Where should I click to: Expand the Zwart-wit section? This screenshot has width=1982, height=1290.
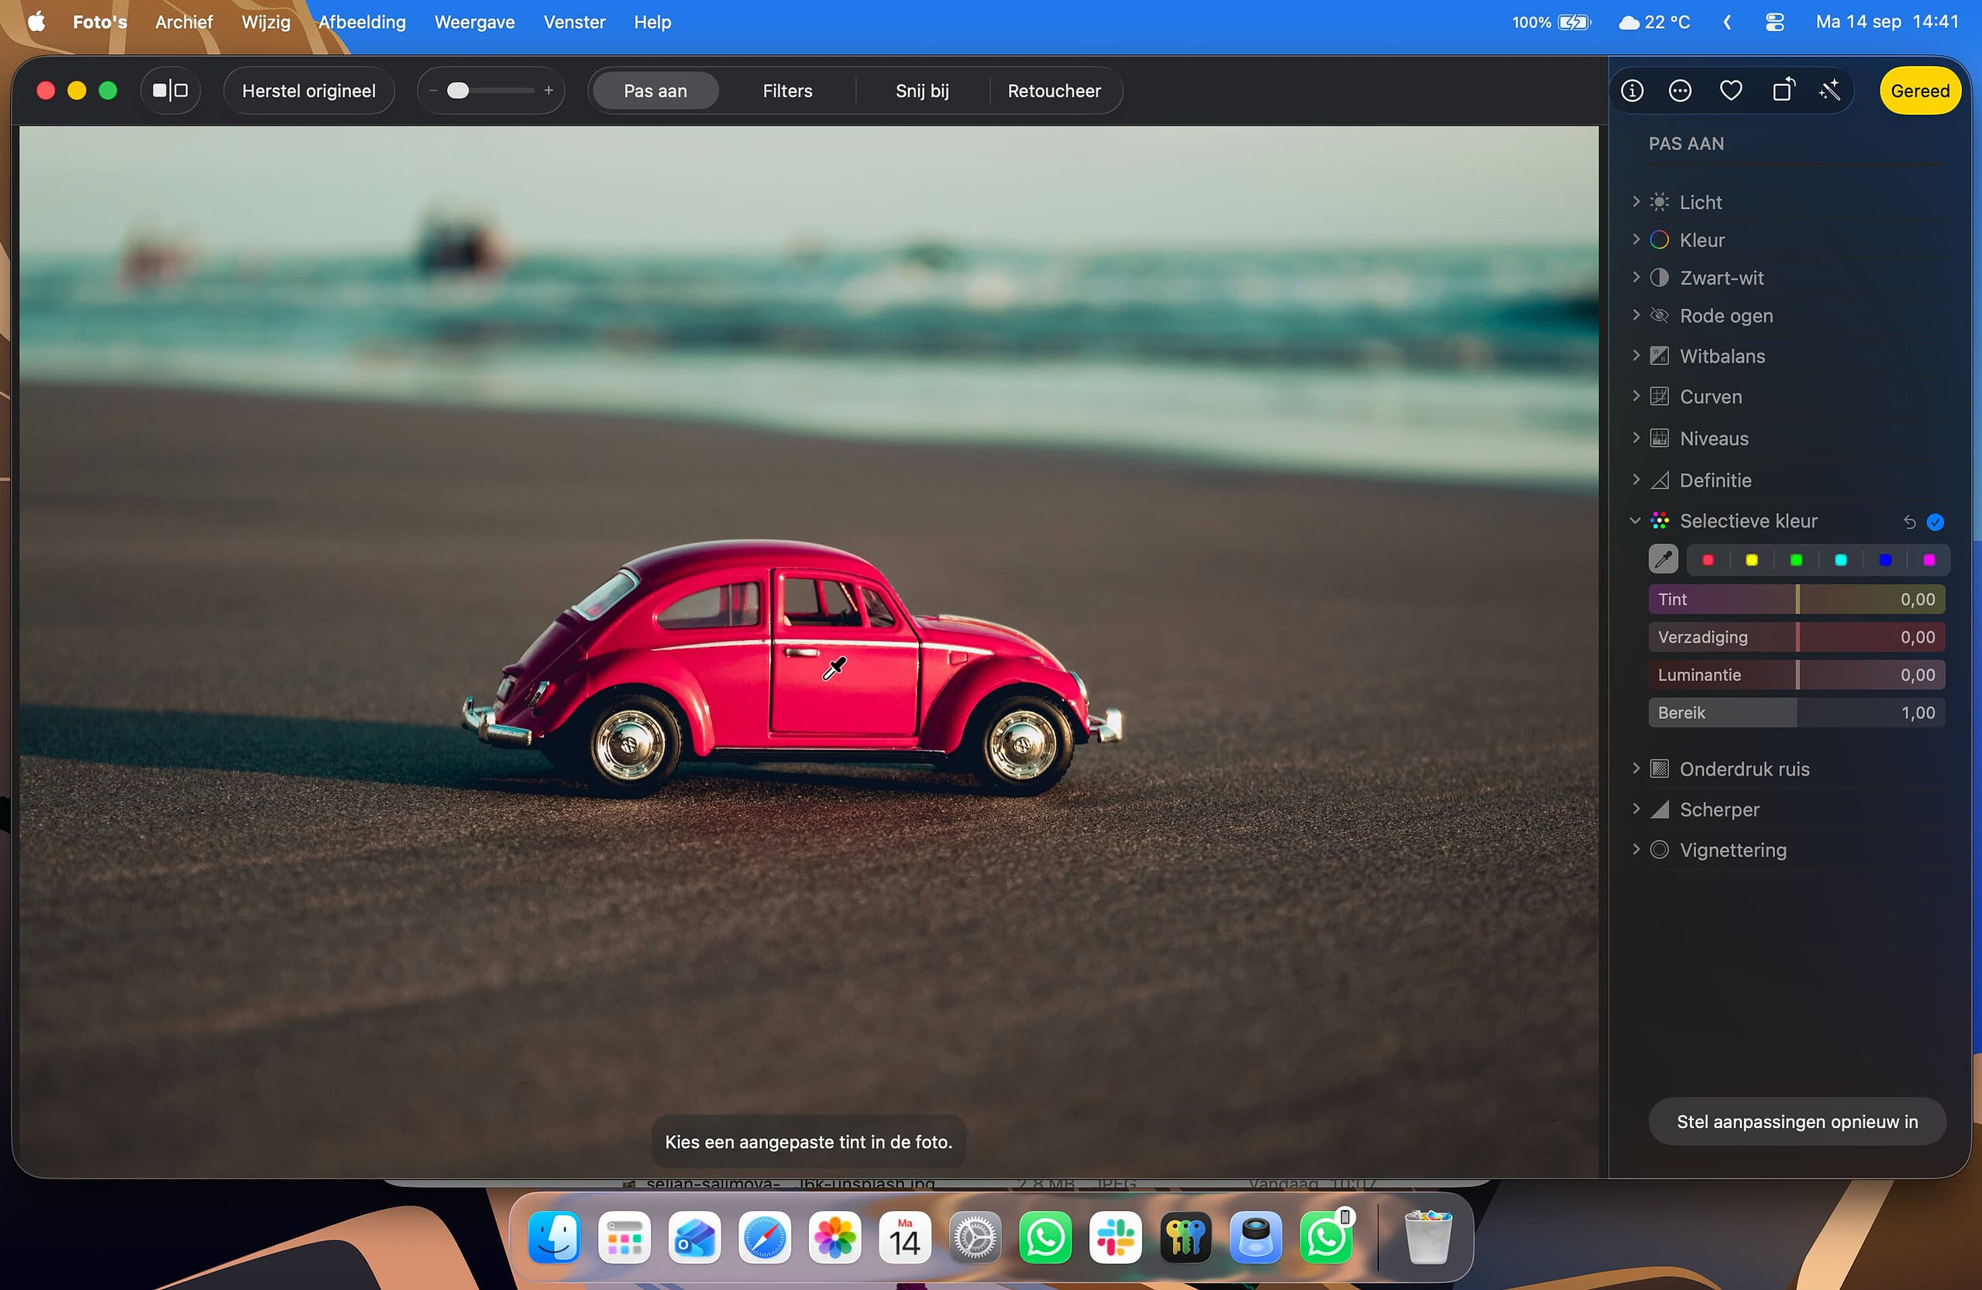pyautogui.click(x=1636, y=277)
